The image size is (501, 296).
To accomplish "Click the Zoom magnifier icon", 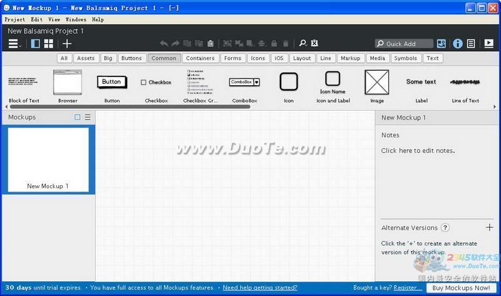I will [302, 43].
